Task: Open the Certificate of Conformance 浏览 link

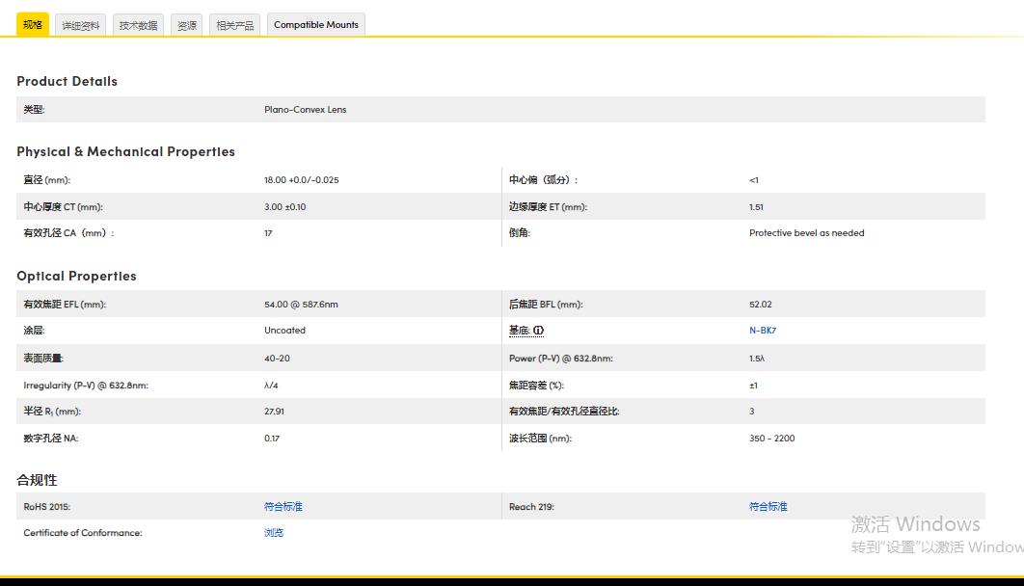Action: pos(274,533)
